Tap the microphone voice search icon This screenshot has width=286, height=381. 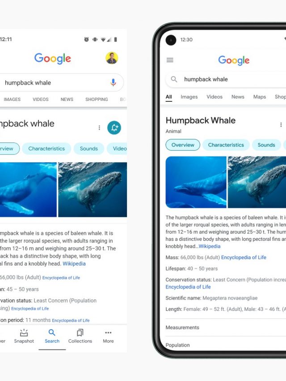(x=113, y=83)
